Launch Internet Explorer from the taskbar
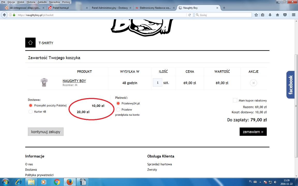298x186 pixels. pos(18,182)
